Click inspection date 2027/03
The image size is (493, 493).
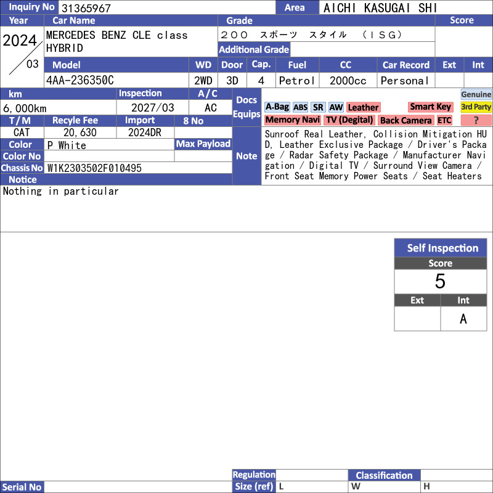[152, 108]
